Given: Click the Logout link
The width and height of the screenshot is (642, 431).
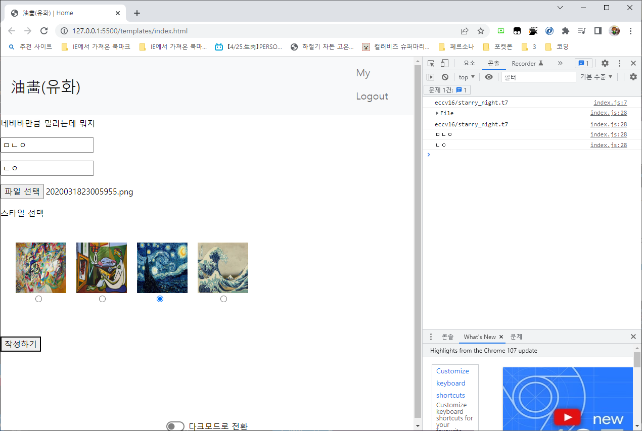Looking at the screenshot, I should (x=372, y=96).
